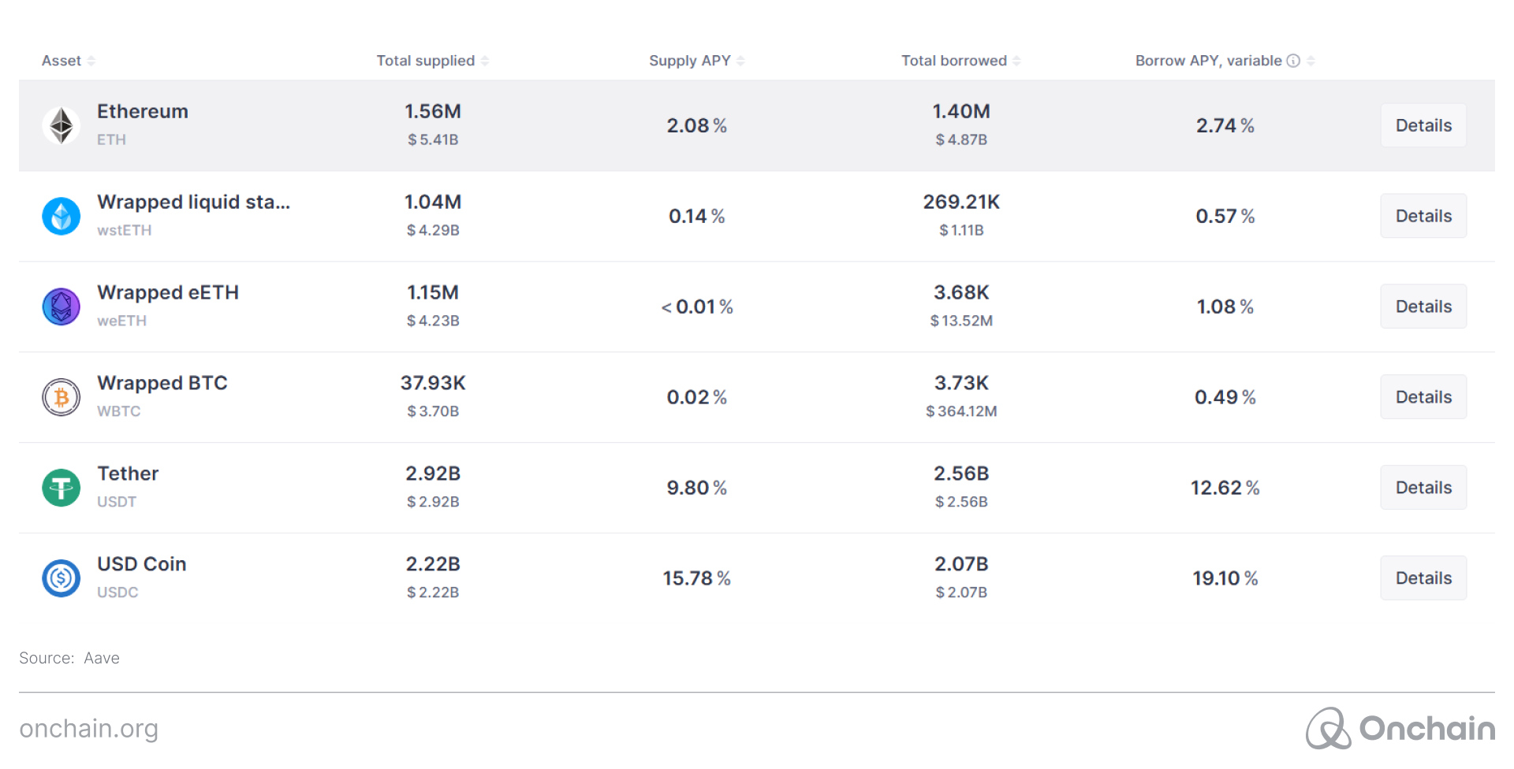Click the Ethereum token icon

pos(61,125)
